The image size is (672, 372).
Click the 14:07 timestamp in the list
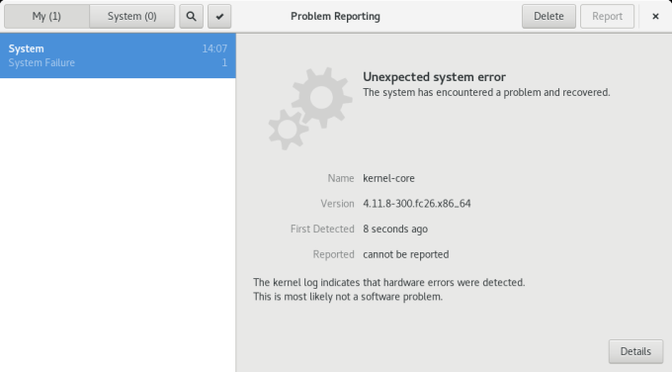214,48
